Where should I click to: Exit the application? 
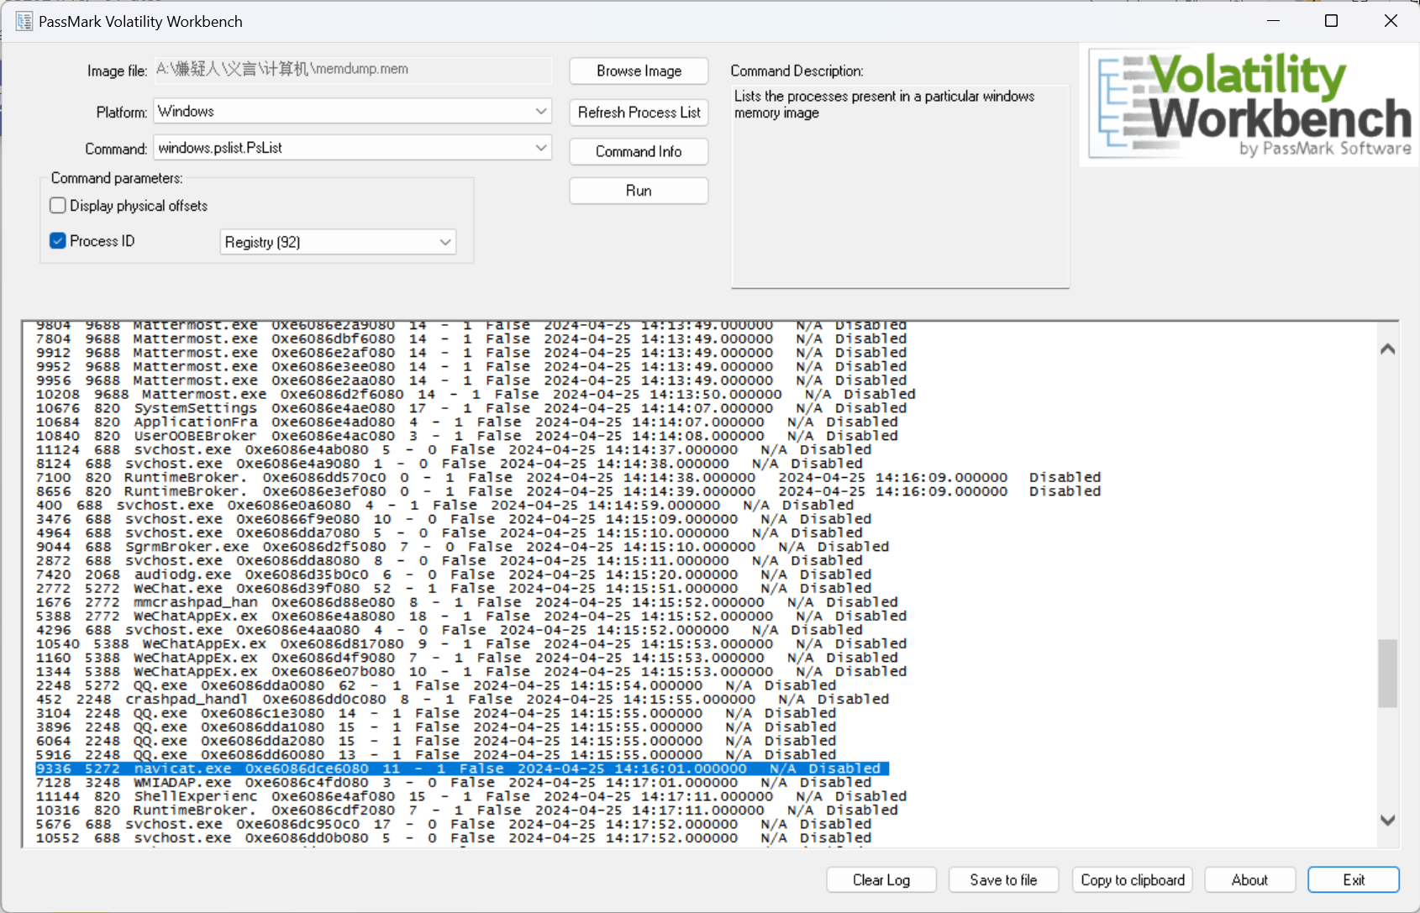point(1354,880)
